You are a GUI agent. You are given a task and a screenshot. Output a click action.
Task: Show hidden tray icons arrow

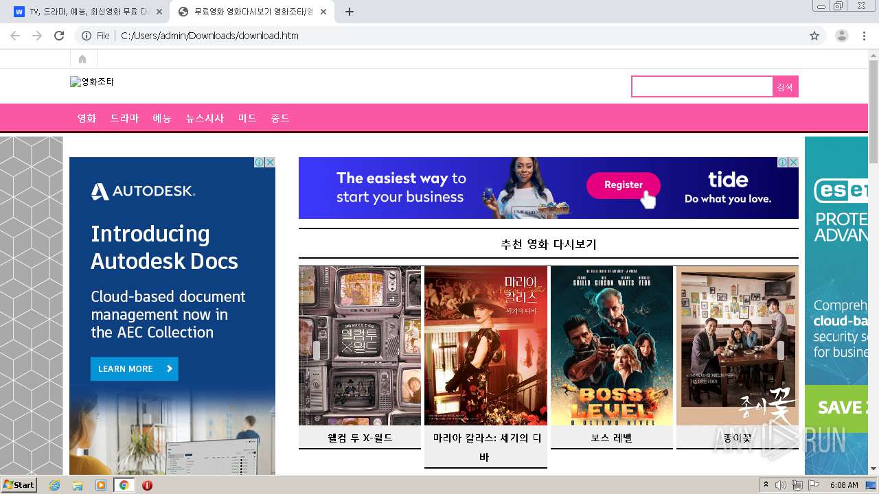point(766,485)
